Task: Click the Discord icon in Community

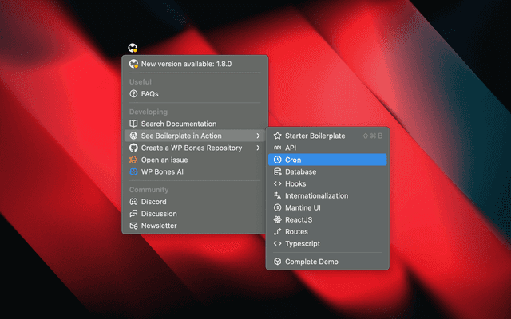Action: (x=134, y=202)
